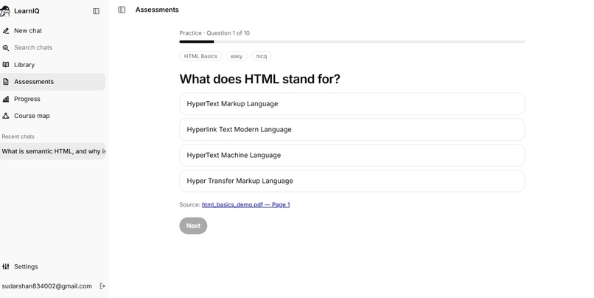The height and width of the screenshot is (298, 594).
Task: Click the Assessments document icon
Action: [x=6, y=82]
